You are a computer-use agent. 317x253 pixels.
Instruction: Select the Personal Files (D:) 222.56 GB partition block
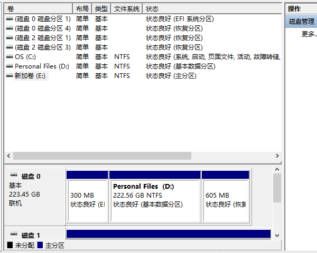(155, 199)
